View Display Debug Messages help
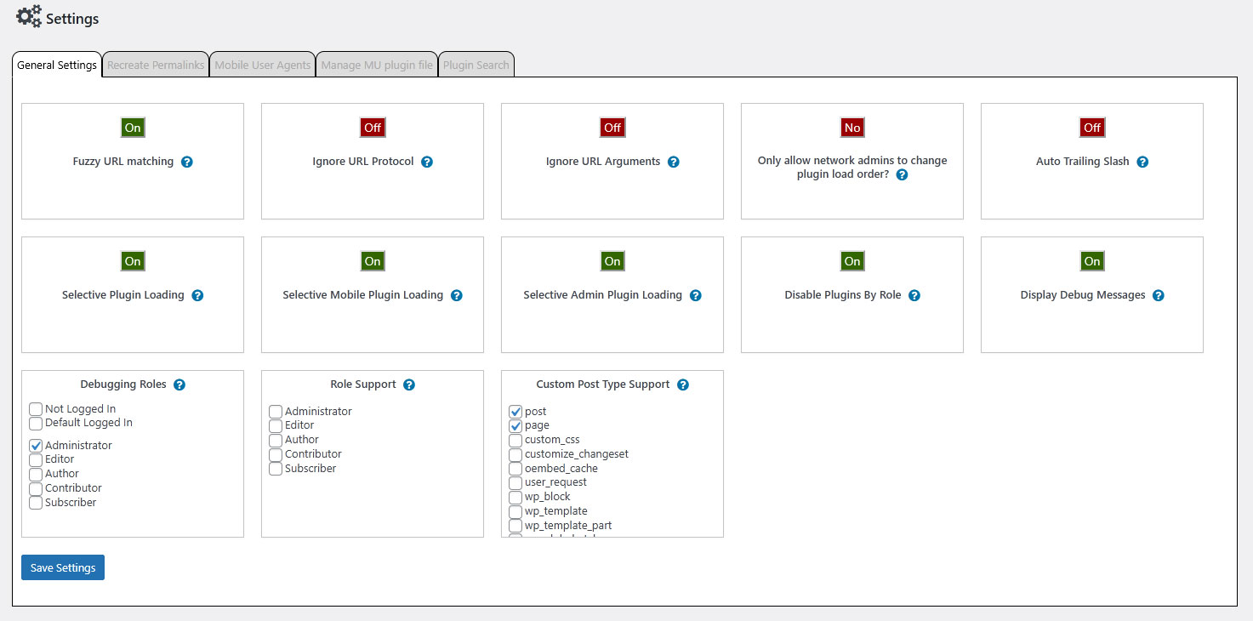 (1158, 295)
